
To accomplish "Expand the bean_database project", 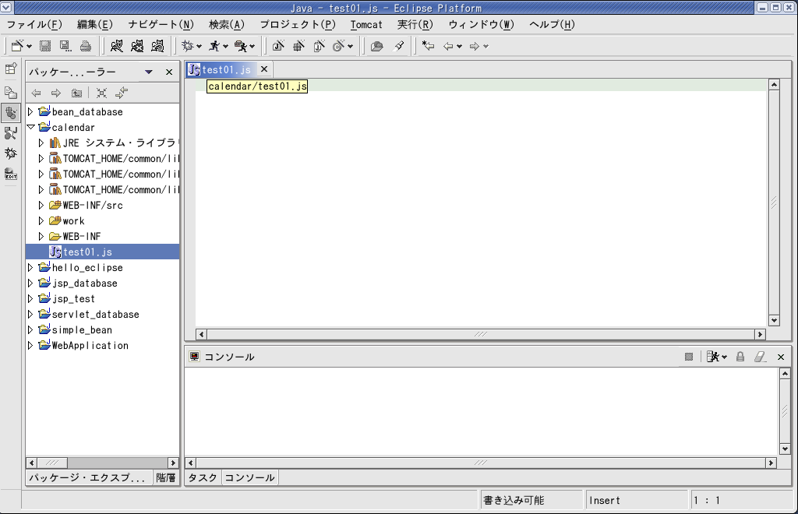I will [30, 112].
